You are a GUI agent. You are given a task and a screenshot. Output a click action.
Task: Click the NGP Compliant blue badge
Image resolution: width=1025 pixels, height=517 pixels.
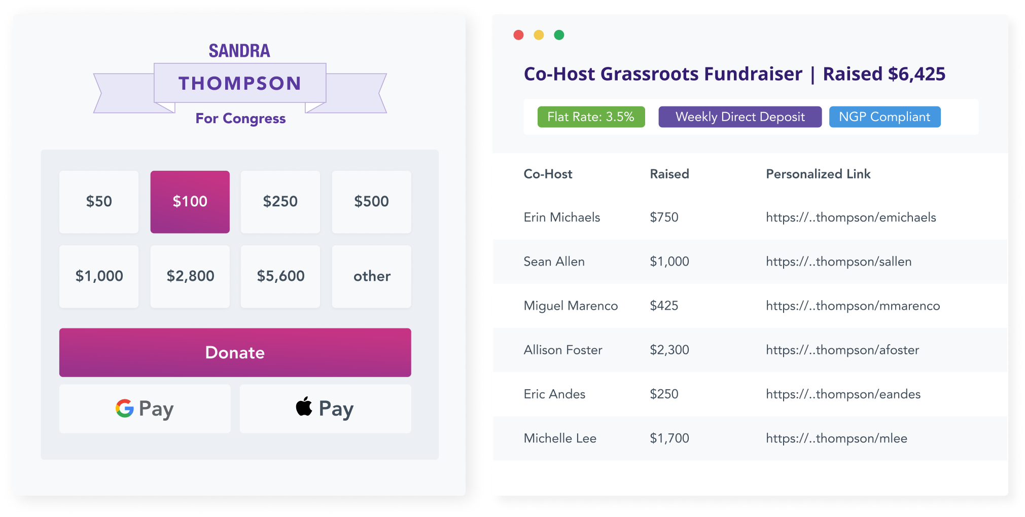[x=885, y=117]
